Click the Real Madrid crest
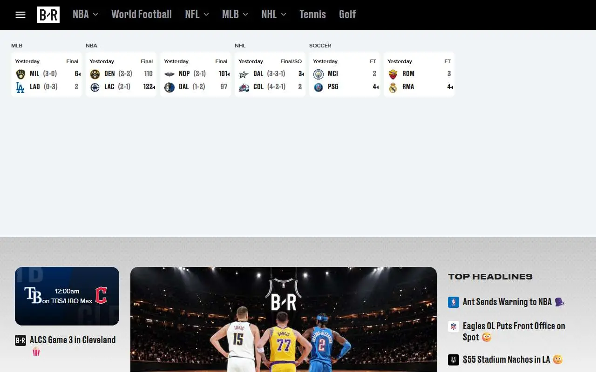 point(393,87)
